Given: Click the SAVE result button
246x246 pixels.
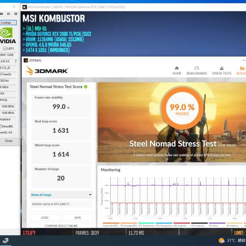Looking at the screenshot, I should point(78,217).
